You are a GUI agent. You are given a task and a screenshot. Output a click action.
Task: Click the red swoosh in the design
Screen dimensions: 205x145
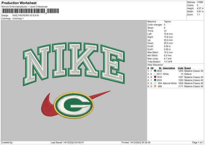coord(48,107)
